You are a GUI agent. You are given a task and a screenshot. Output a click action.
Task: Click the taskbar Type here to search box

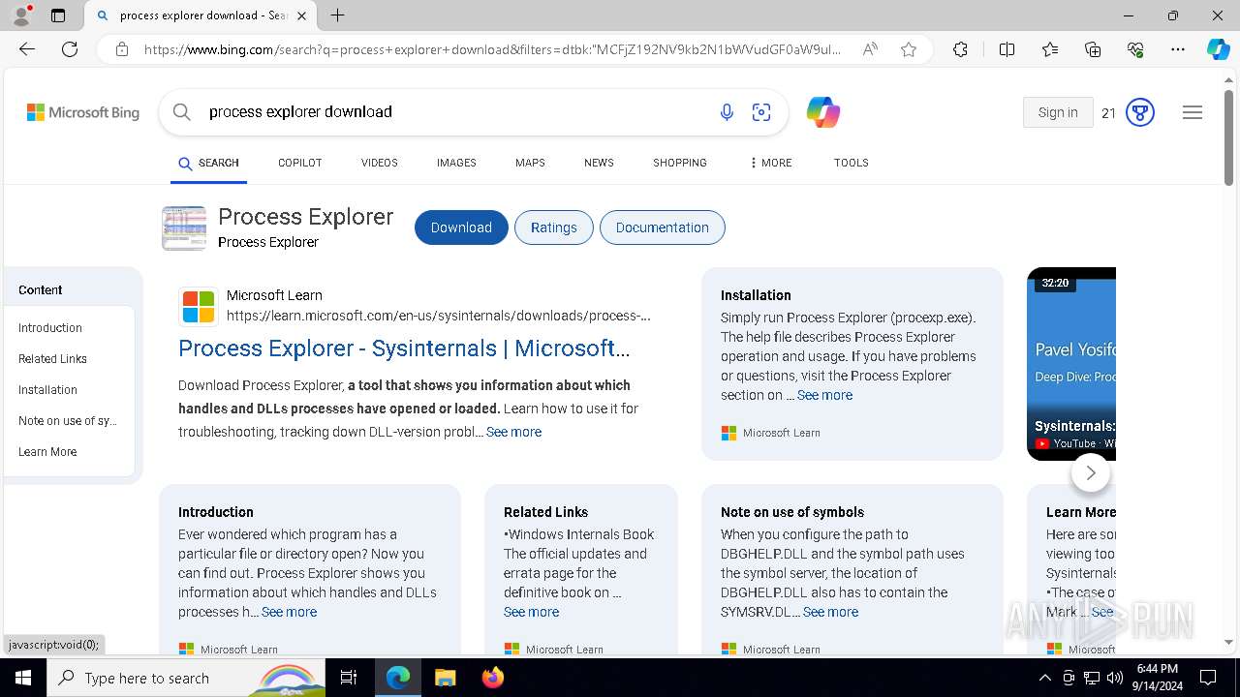coord(187,678)
